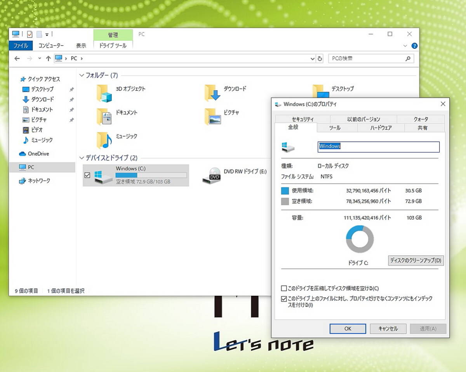This screenshot has width=466, height=372.
Task: Click the 111,135,420,416 バイト capacity value
Action: 367,218
